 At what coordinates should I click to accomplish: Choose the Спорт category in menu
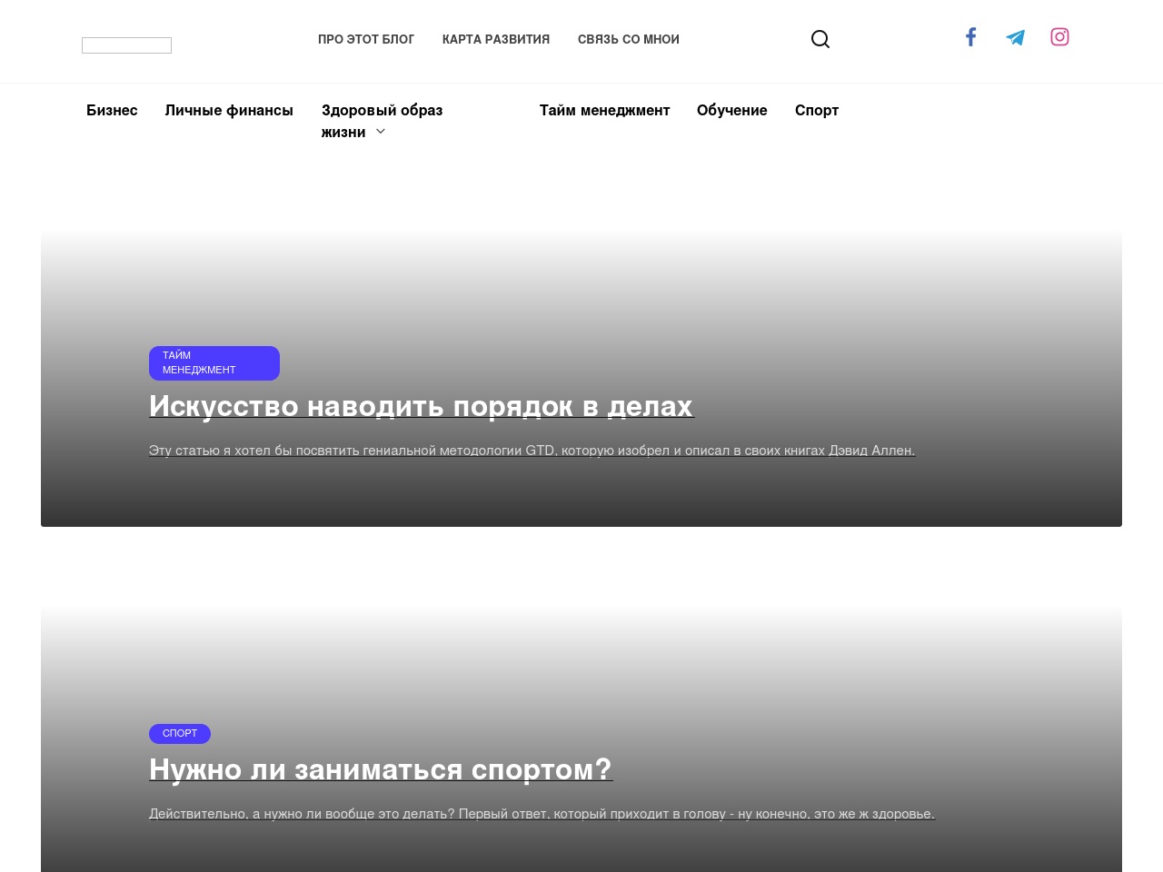point(817,110)
